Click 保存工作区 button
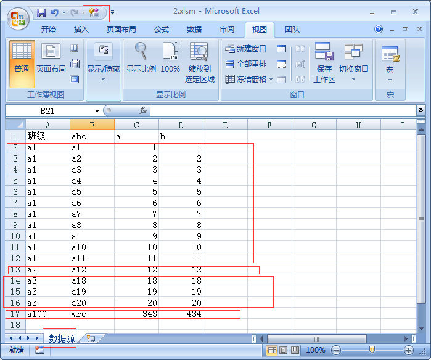The width and height of the screenshot is (431, 360). click(324, 63)
